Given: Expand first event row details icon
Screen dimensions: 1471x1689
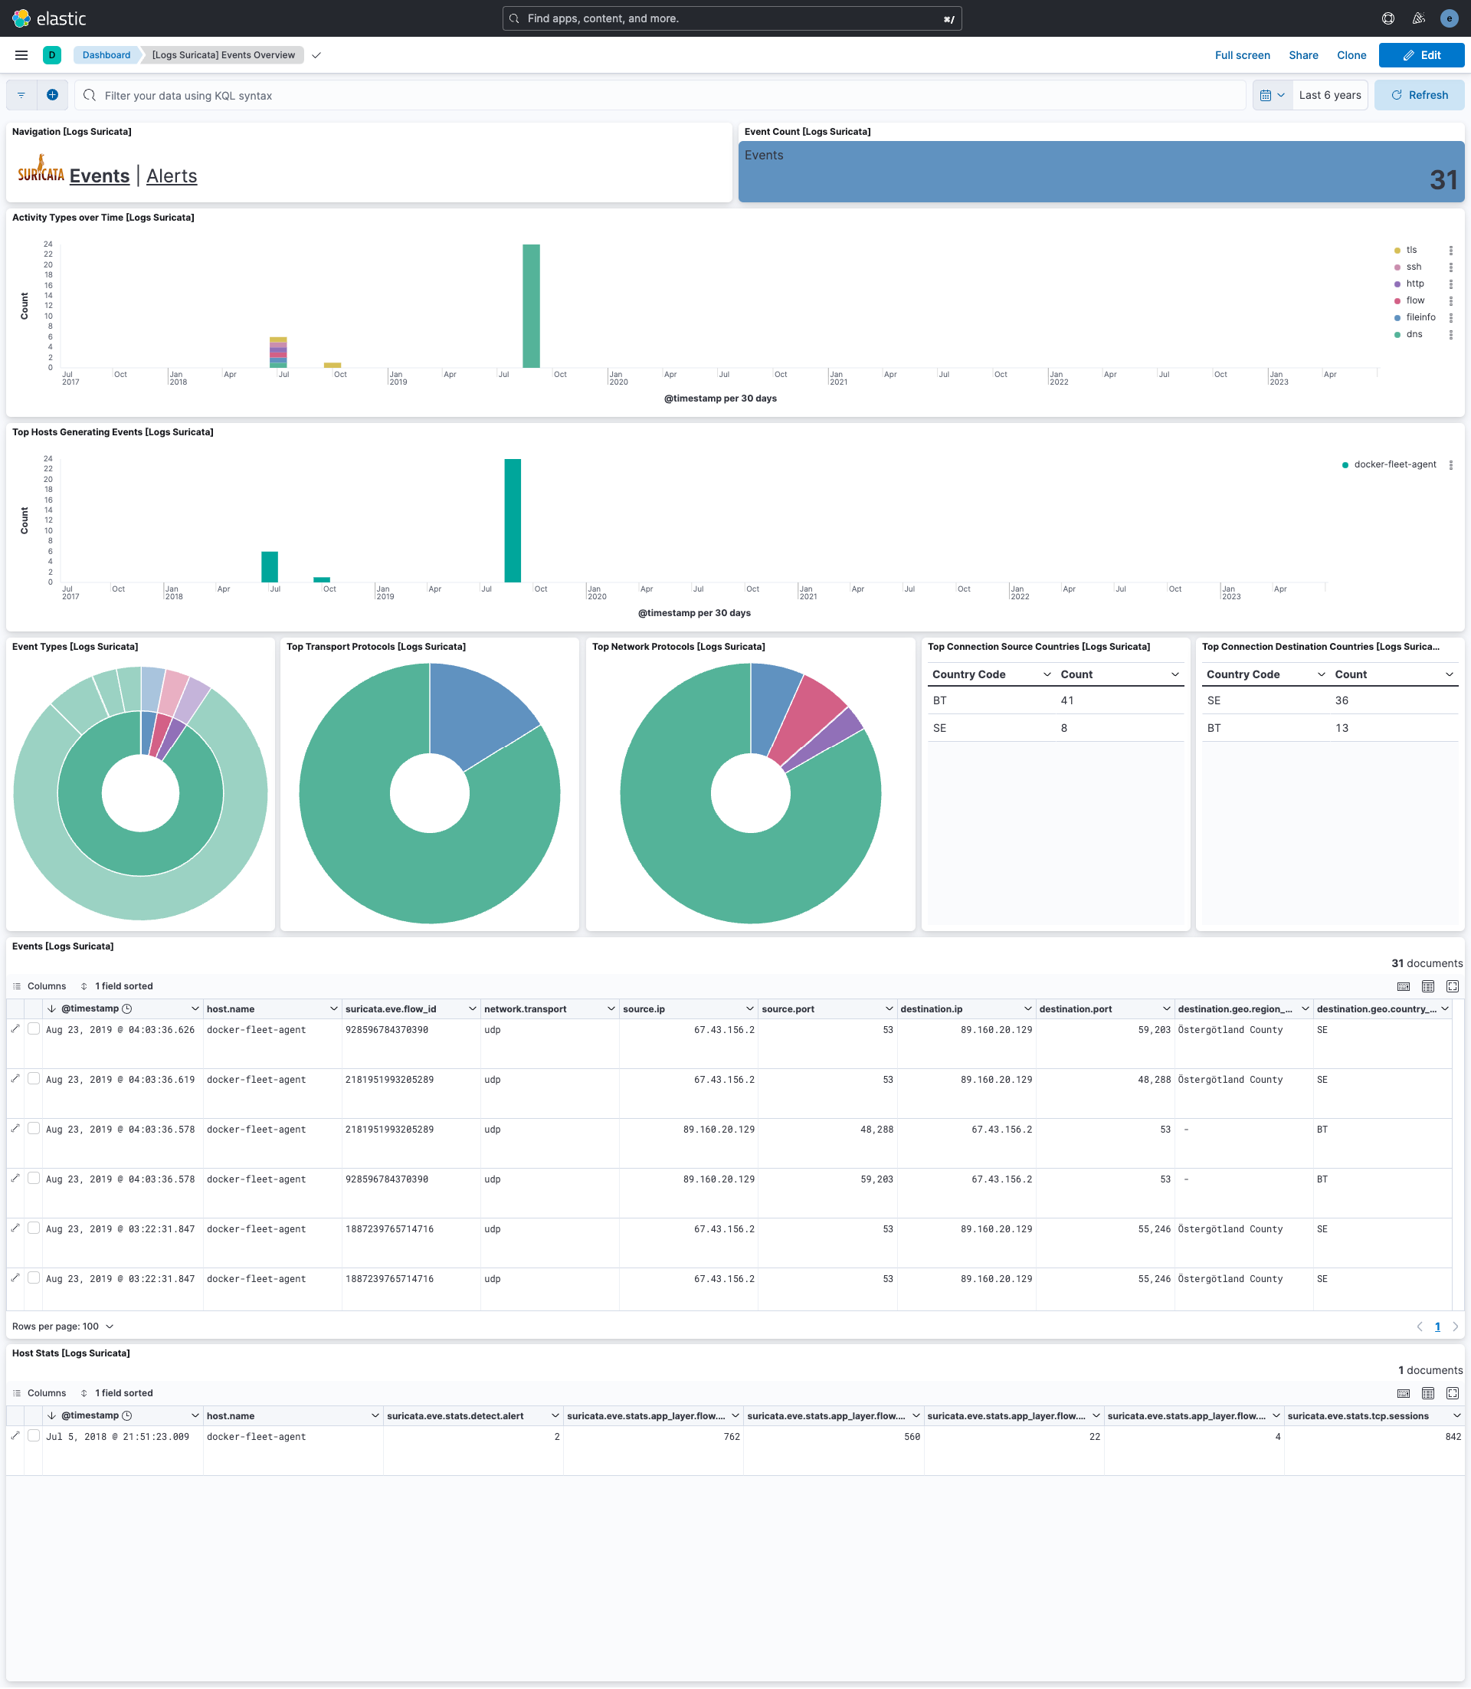Looking at the screenshot, I should point(15,1029).
